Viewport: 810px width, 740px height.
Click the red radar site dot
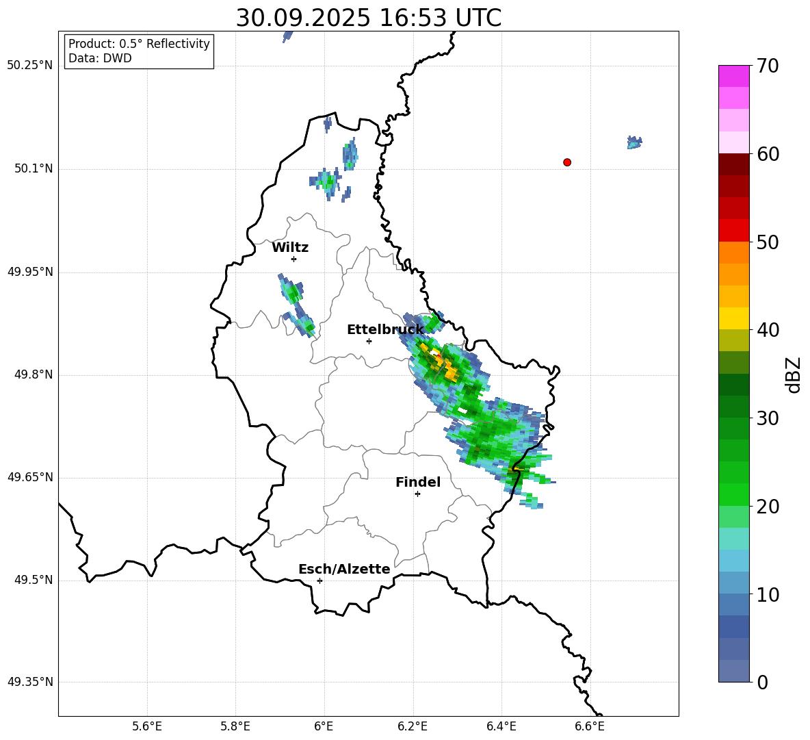pos(566,162)
